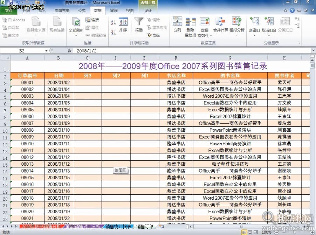This screenshot has width=316, height=235.
Task: Click the 全部刷新 refresh all icon
Action: point(76,22)
